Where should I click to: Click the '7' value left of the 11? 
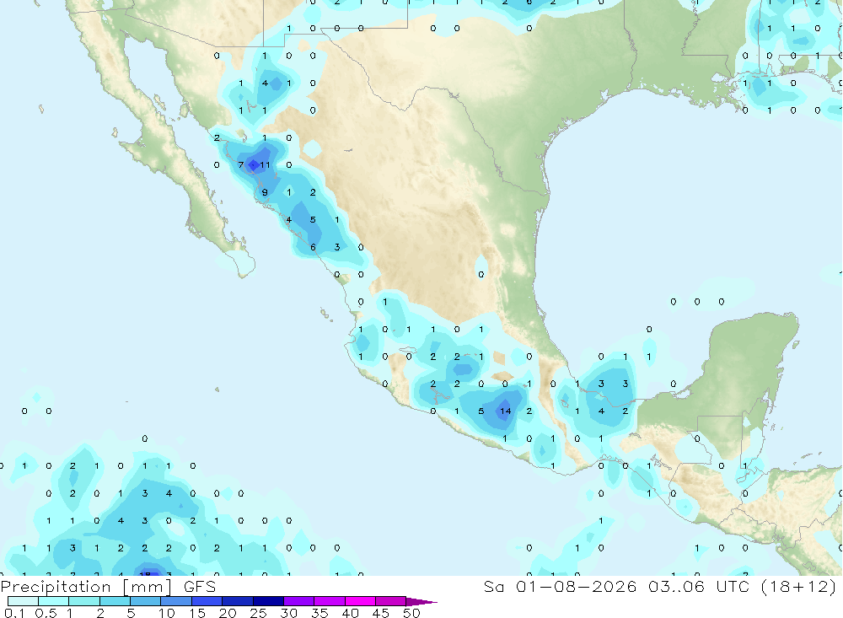point(241,165)
